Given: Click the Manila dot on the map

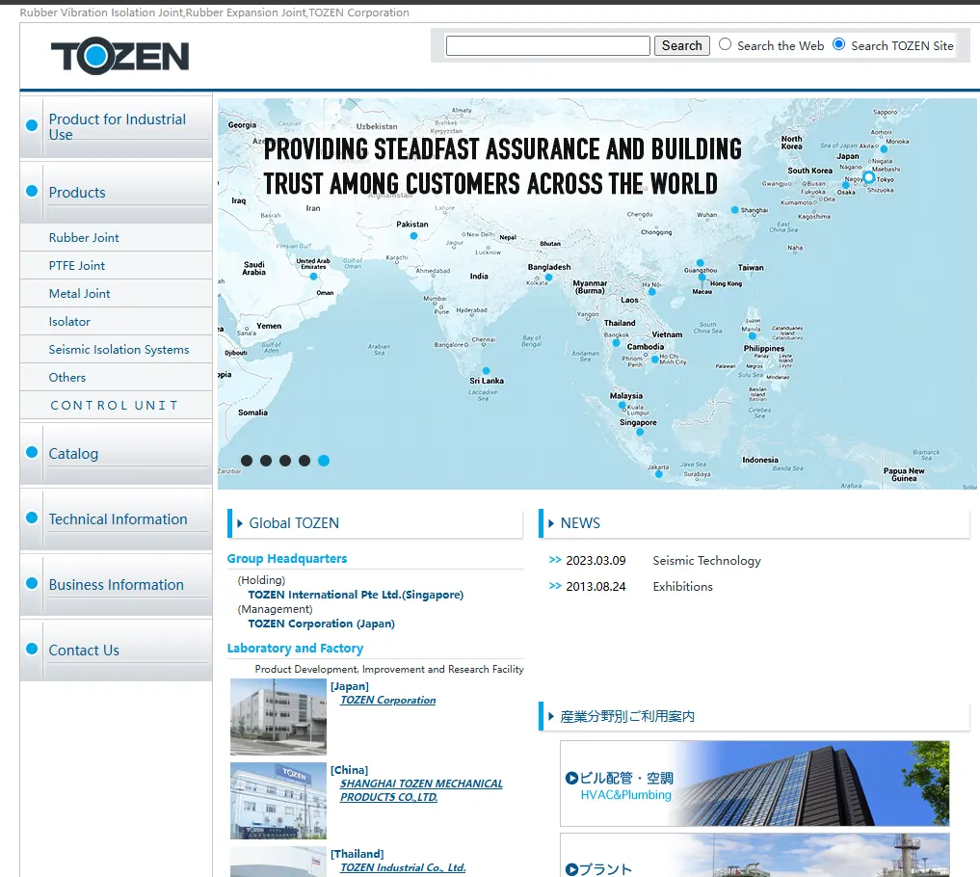Looking at the screenshot, I should coord(753,336).
